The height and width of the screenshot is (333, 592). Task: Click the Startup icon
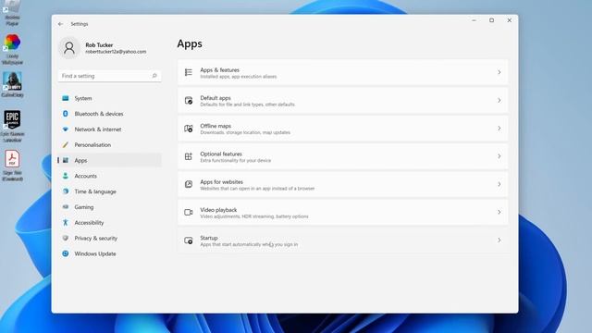tap(189, 240)
